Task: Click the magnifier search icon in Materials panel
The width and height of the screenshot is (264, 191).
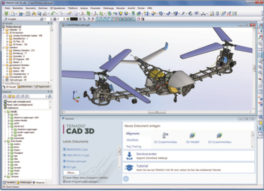Action: pyautogui.click(x=50, y=96)
